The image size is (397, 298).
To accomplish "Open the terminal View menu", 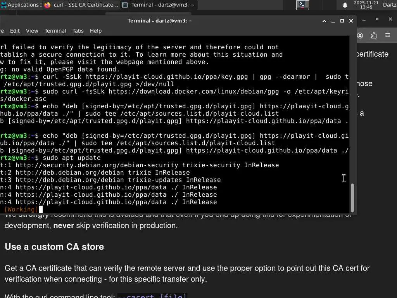I will [32, 31].
